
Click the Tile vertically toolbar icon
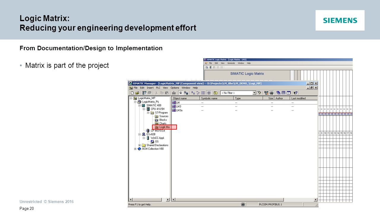pyautogui.click(x=289, y=93)
